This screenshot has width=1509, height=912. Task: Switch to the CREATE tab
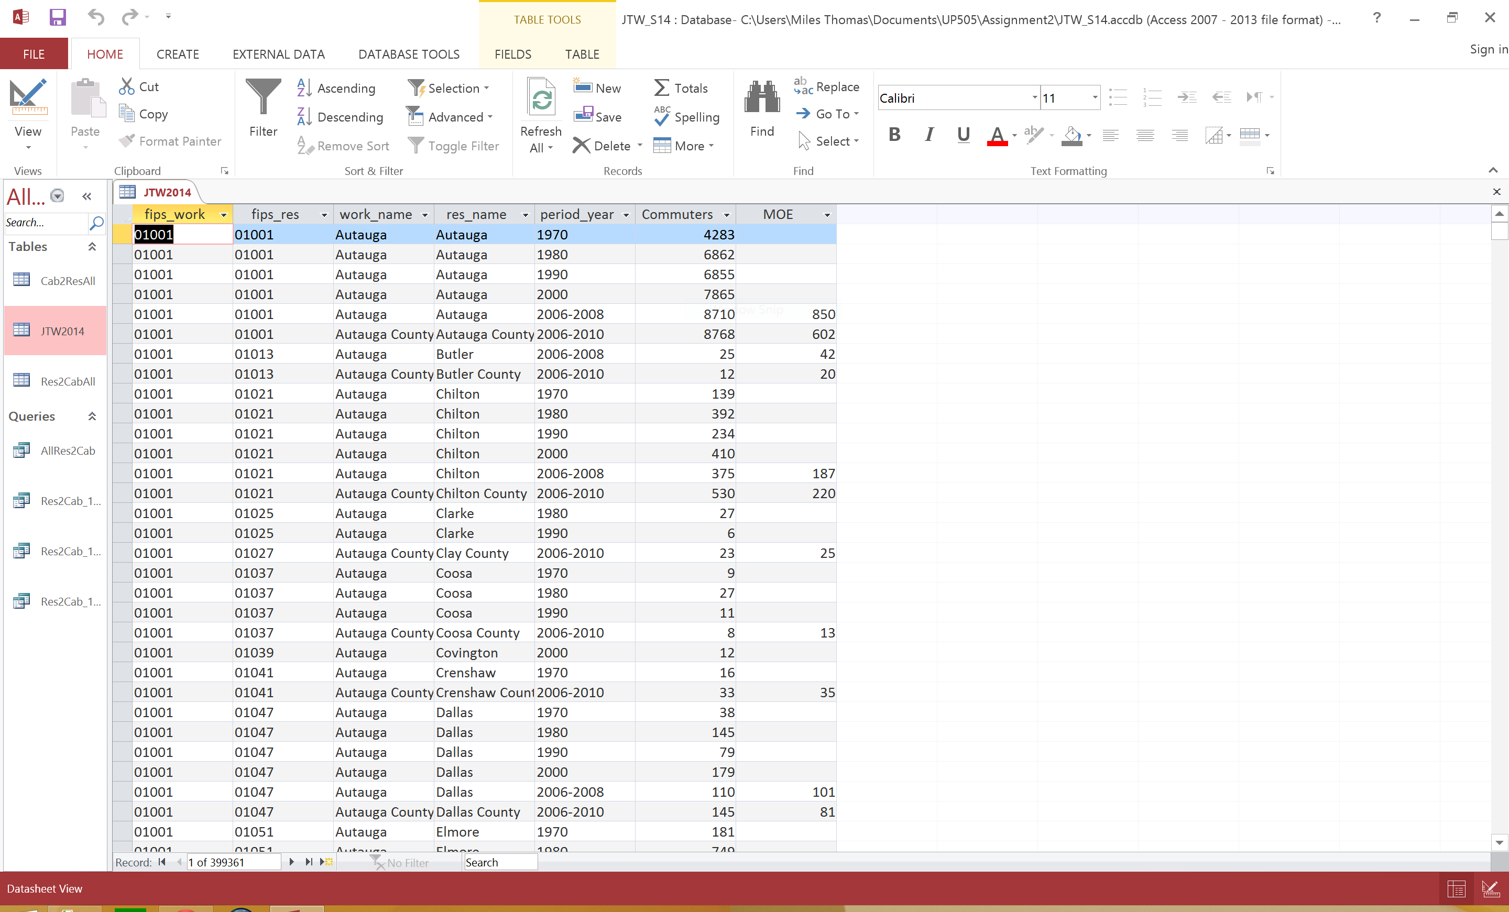click(x=178, y=54)
